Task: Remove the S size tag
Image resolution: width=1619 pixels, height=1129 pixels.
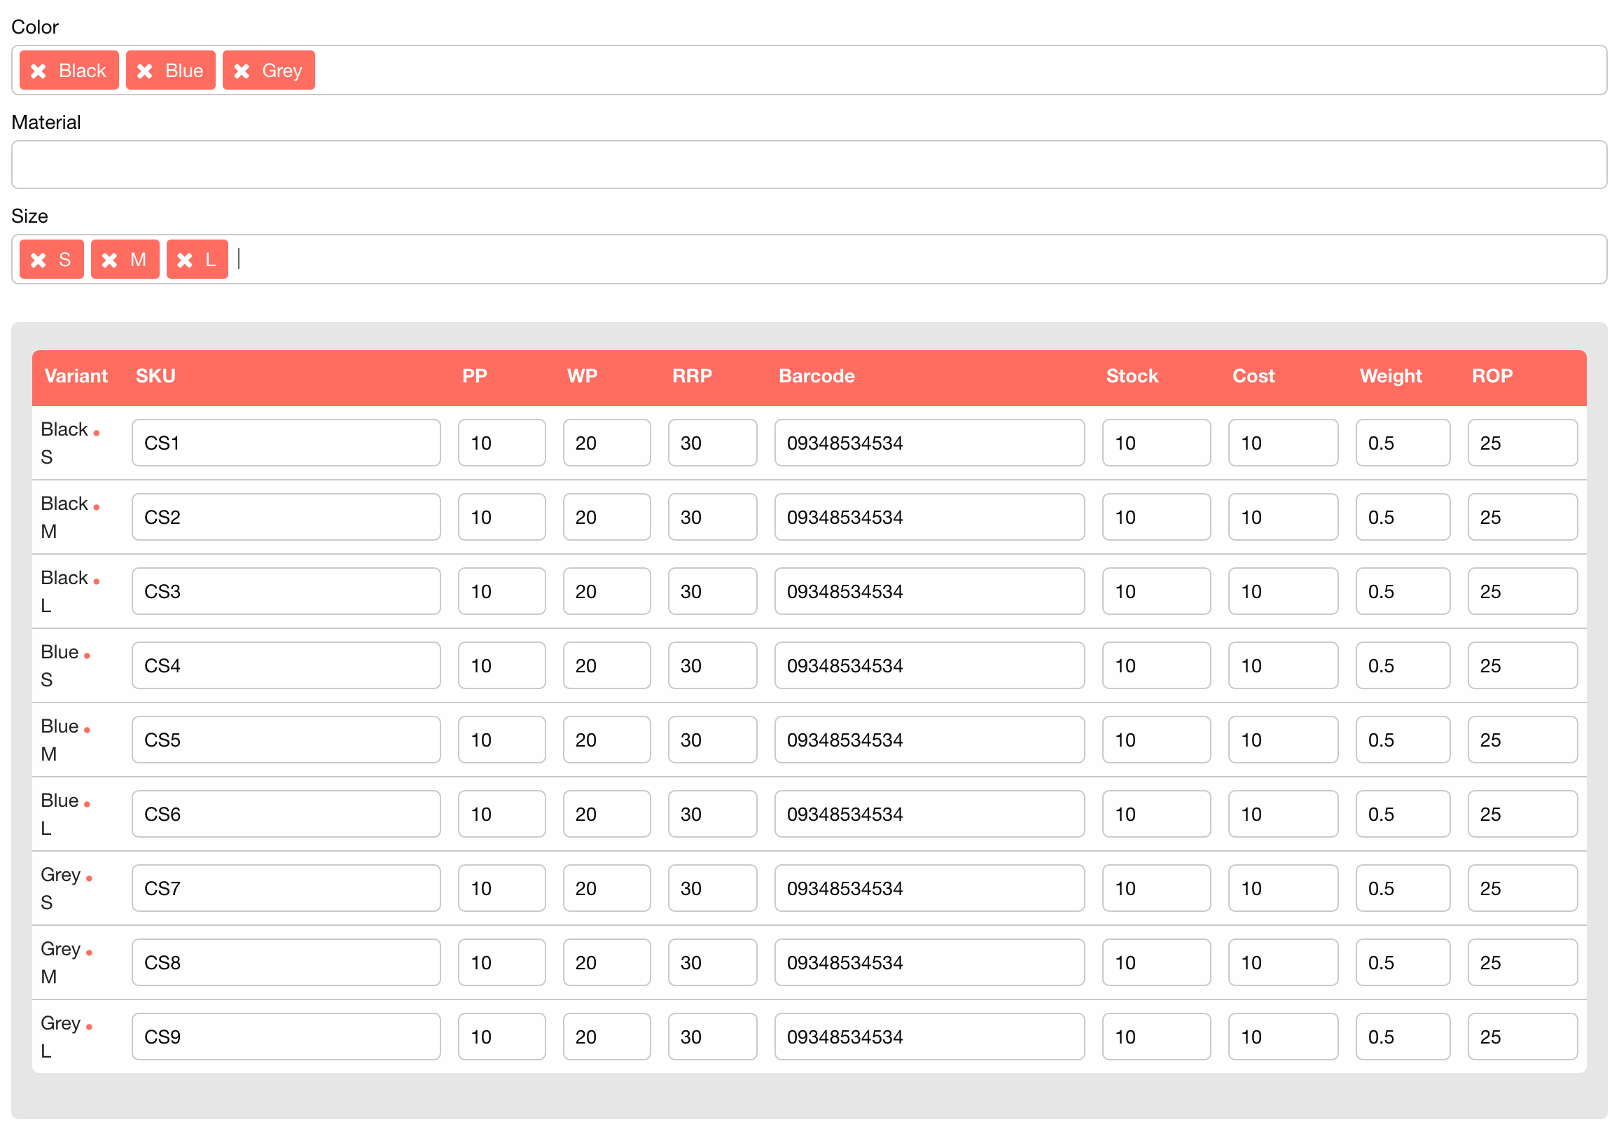Action: pos(39,261)
